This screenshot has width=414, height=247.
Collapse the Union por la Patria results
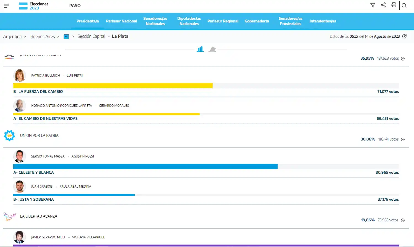point(403,139)
